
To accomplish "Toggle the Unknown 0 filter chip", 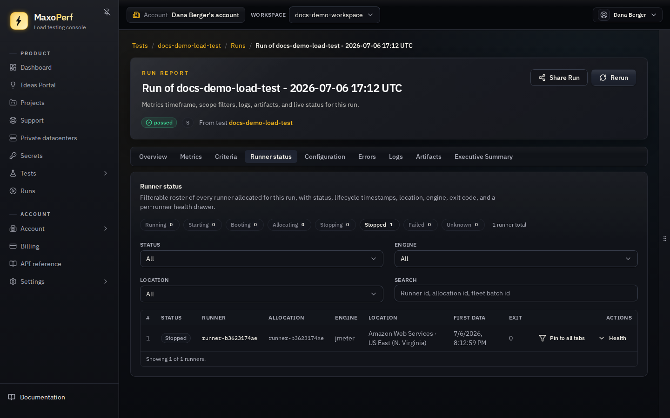I will [x=462, y=225].
